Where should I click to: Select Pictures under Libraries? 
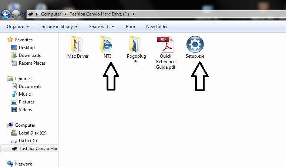pyautogui.click(x=27, y=102)
